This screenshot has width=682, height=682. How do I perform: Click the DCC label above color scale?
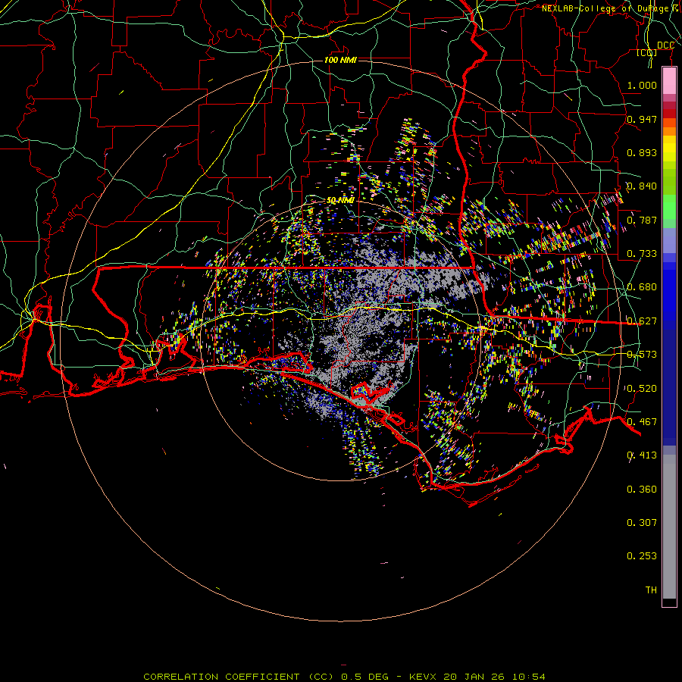click(x=665, y=45)
